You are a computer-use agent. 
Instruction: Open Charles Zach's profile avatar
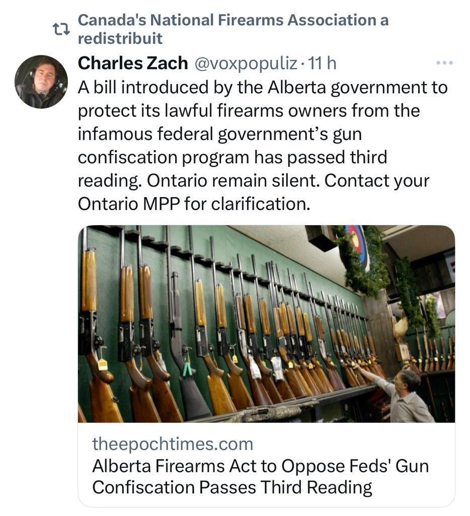(41, 82)
